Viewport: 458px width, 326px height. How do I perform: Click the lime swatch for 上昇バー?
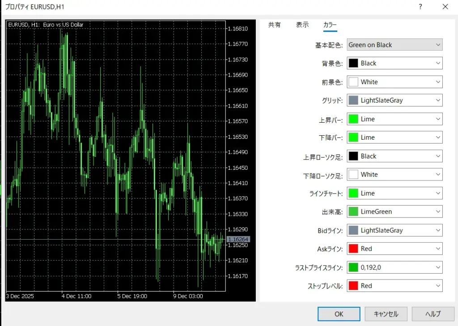coord(353,119)
